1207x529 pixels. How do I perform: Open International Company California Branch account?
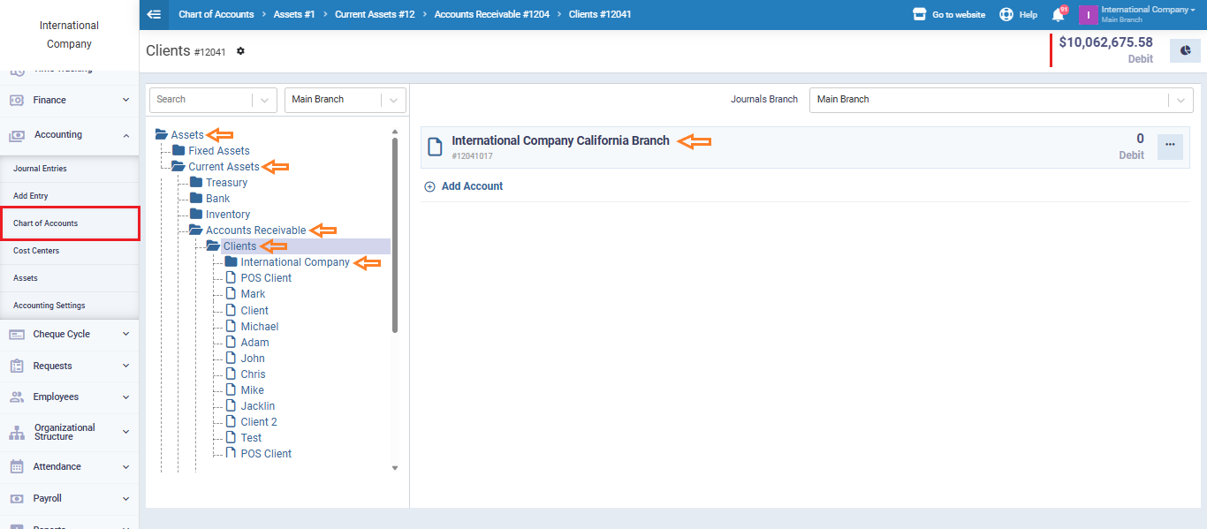(560, 141)
